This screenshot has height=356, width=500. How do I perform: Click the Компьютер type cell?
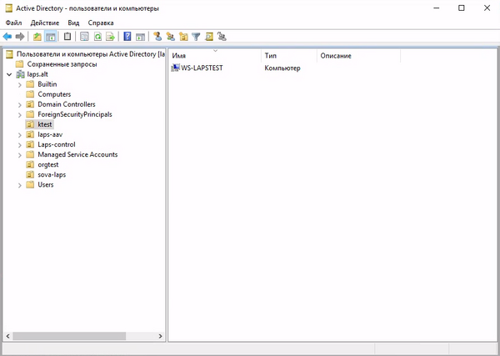(282, 68)
